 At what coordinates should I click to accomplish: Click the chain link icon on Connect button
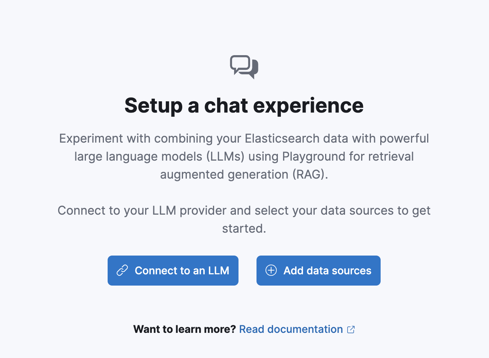[x=122, y=271]
